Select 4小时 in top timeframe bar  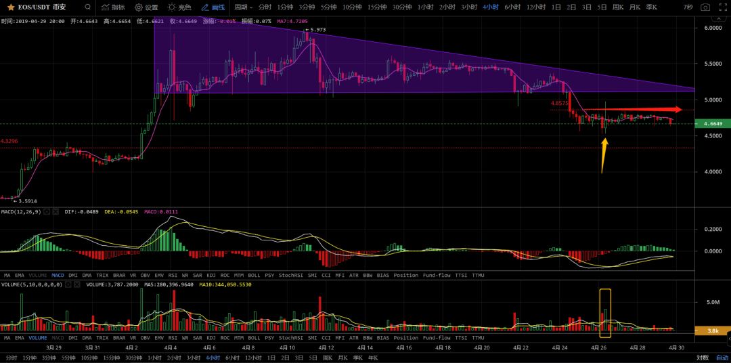(490, 7)
